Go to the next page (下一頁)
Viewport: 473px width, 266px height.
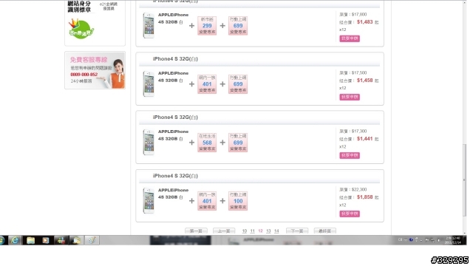(297, 231)
